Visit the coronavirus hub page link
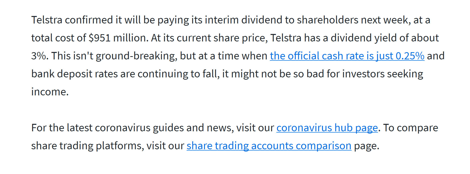This screenshot has height=174, width=470. coord(327,128)
